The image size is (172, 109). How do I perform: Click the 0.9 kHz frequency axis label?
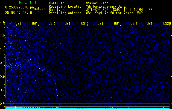point(2,63)
